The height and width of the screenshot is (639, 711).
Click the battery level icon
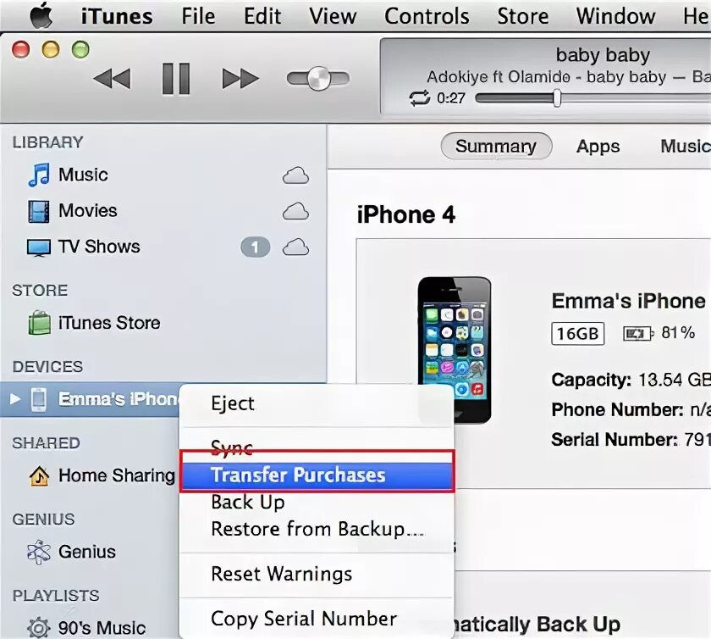point(638,334)
